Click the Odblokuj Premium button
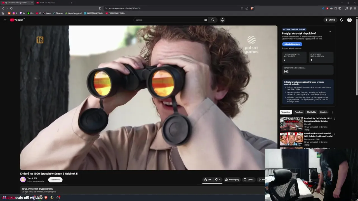This screenshot has width=358, height=201. click(292, 44)
